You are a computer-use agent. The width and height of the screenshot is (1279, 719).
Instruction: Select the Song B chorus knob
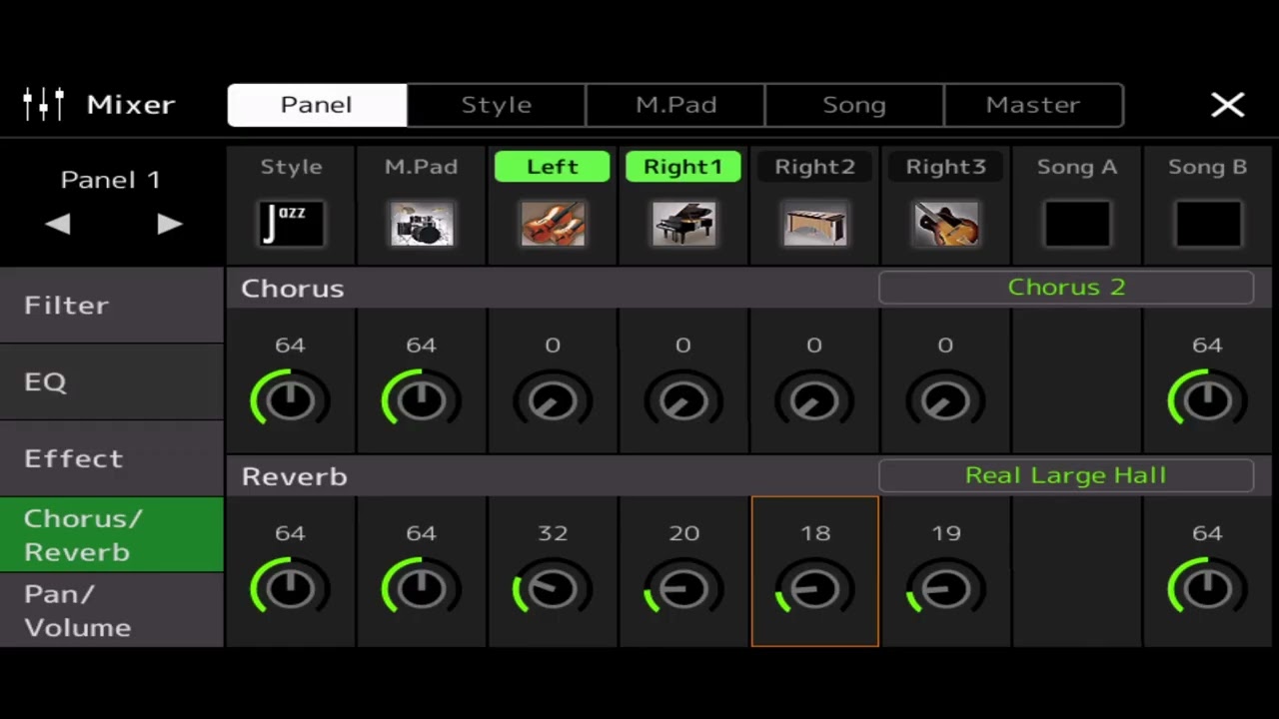coord(1207,399)
